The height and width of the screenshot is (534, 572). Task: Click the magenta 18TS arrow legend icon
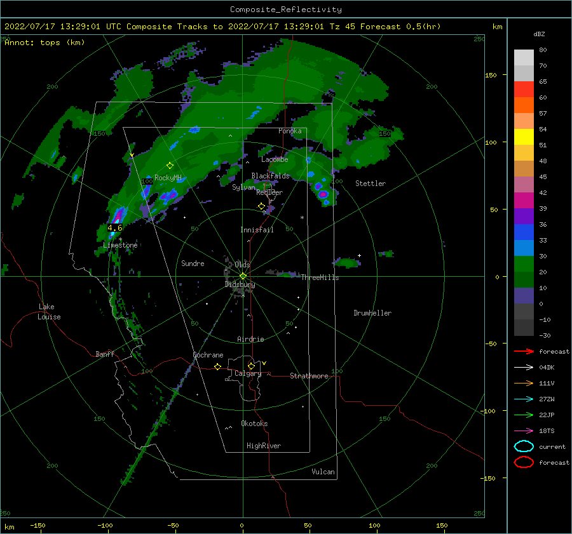[524, 431]
